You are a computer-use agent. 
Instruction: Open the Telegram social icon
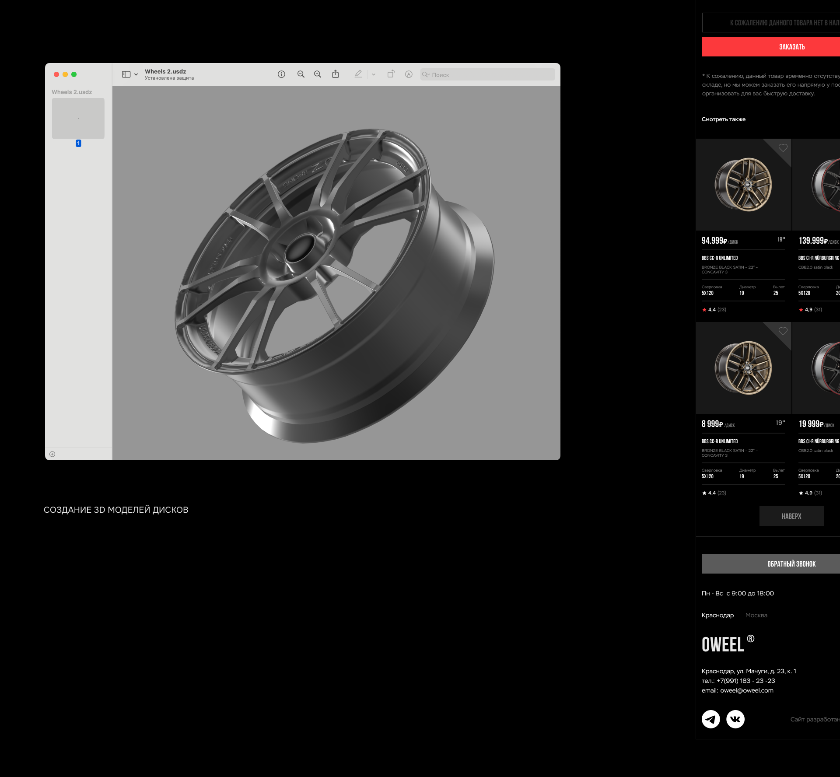(x=710, y=719)
